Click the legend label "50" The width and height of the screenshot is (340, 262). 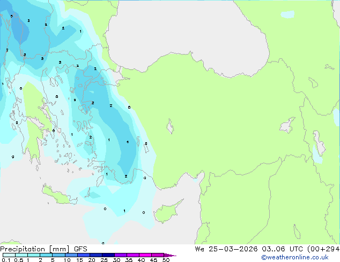pyautogui.click(x=166, y=260)
